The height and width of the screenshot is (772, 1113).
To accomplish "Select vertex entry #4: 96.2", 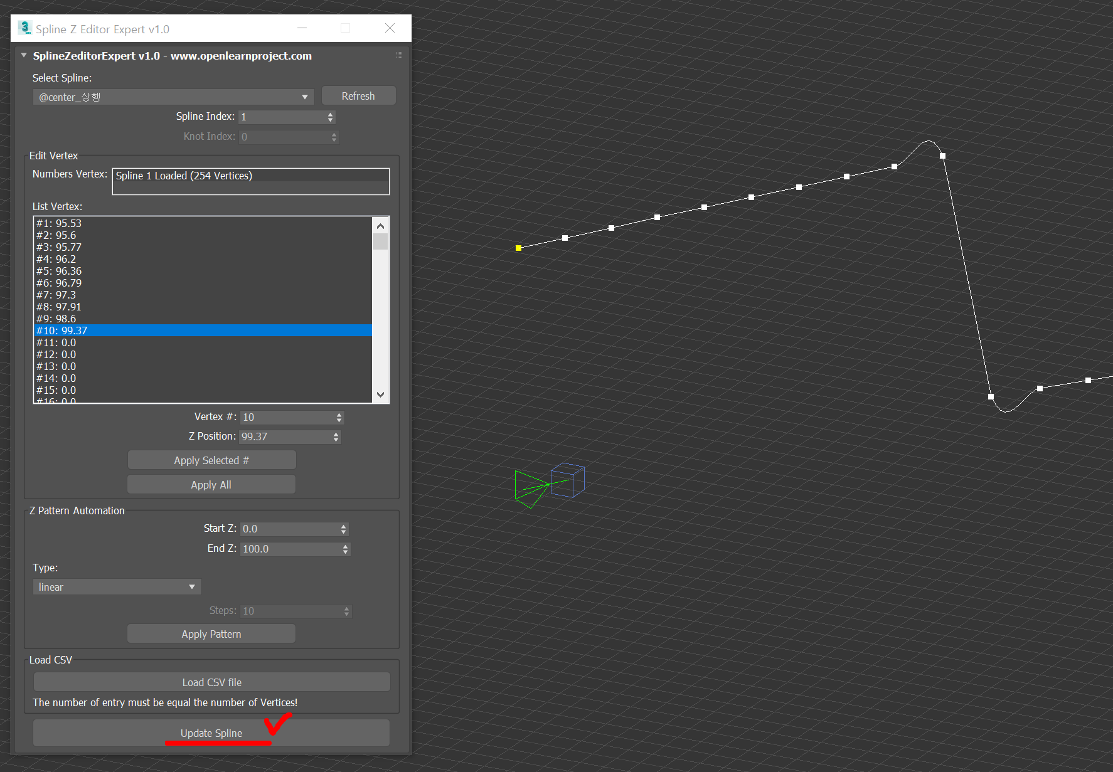I will point(203,259).
